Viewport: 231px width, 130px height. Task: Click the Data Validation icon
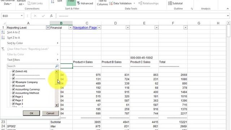click(x=111, y=3)
